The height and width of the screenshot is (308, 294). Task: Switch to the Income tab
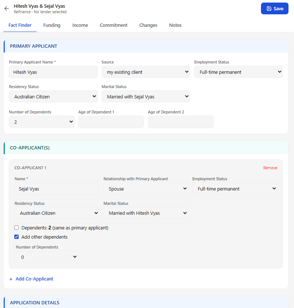click(80, 25)
